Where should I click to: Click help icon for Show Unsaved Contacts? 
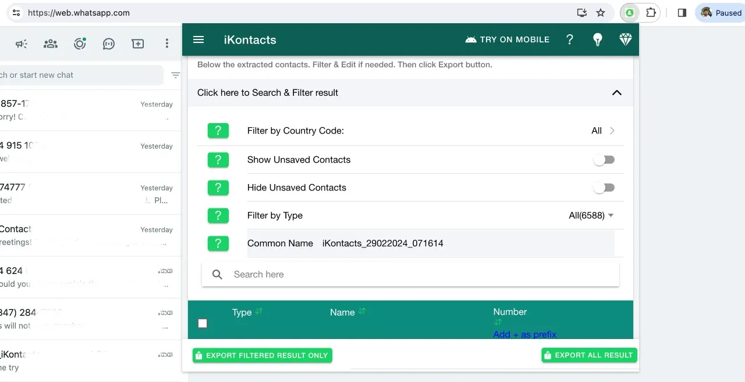pyautogui.click(x=218, y=160)
